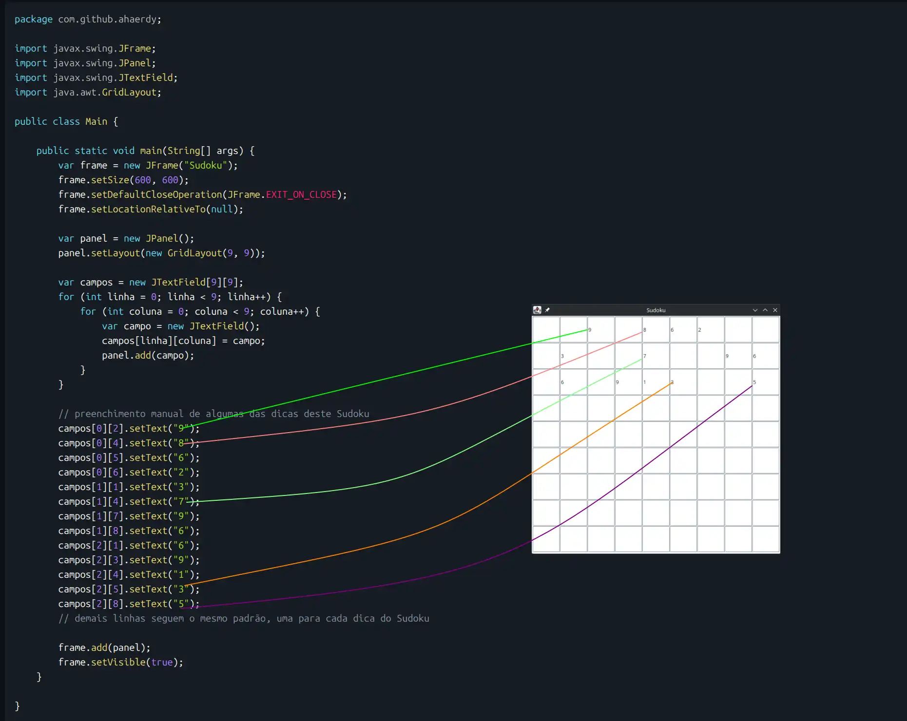This screenshot has height=721, width=907.
Task: Click the 'campos[linha][coluna] = campo;' line
Action: (x=183, y=341)
